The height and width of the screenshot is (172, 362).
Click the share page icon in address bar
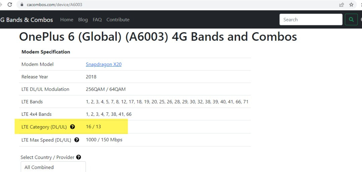(342, 5)
